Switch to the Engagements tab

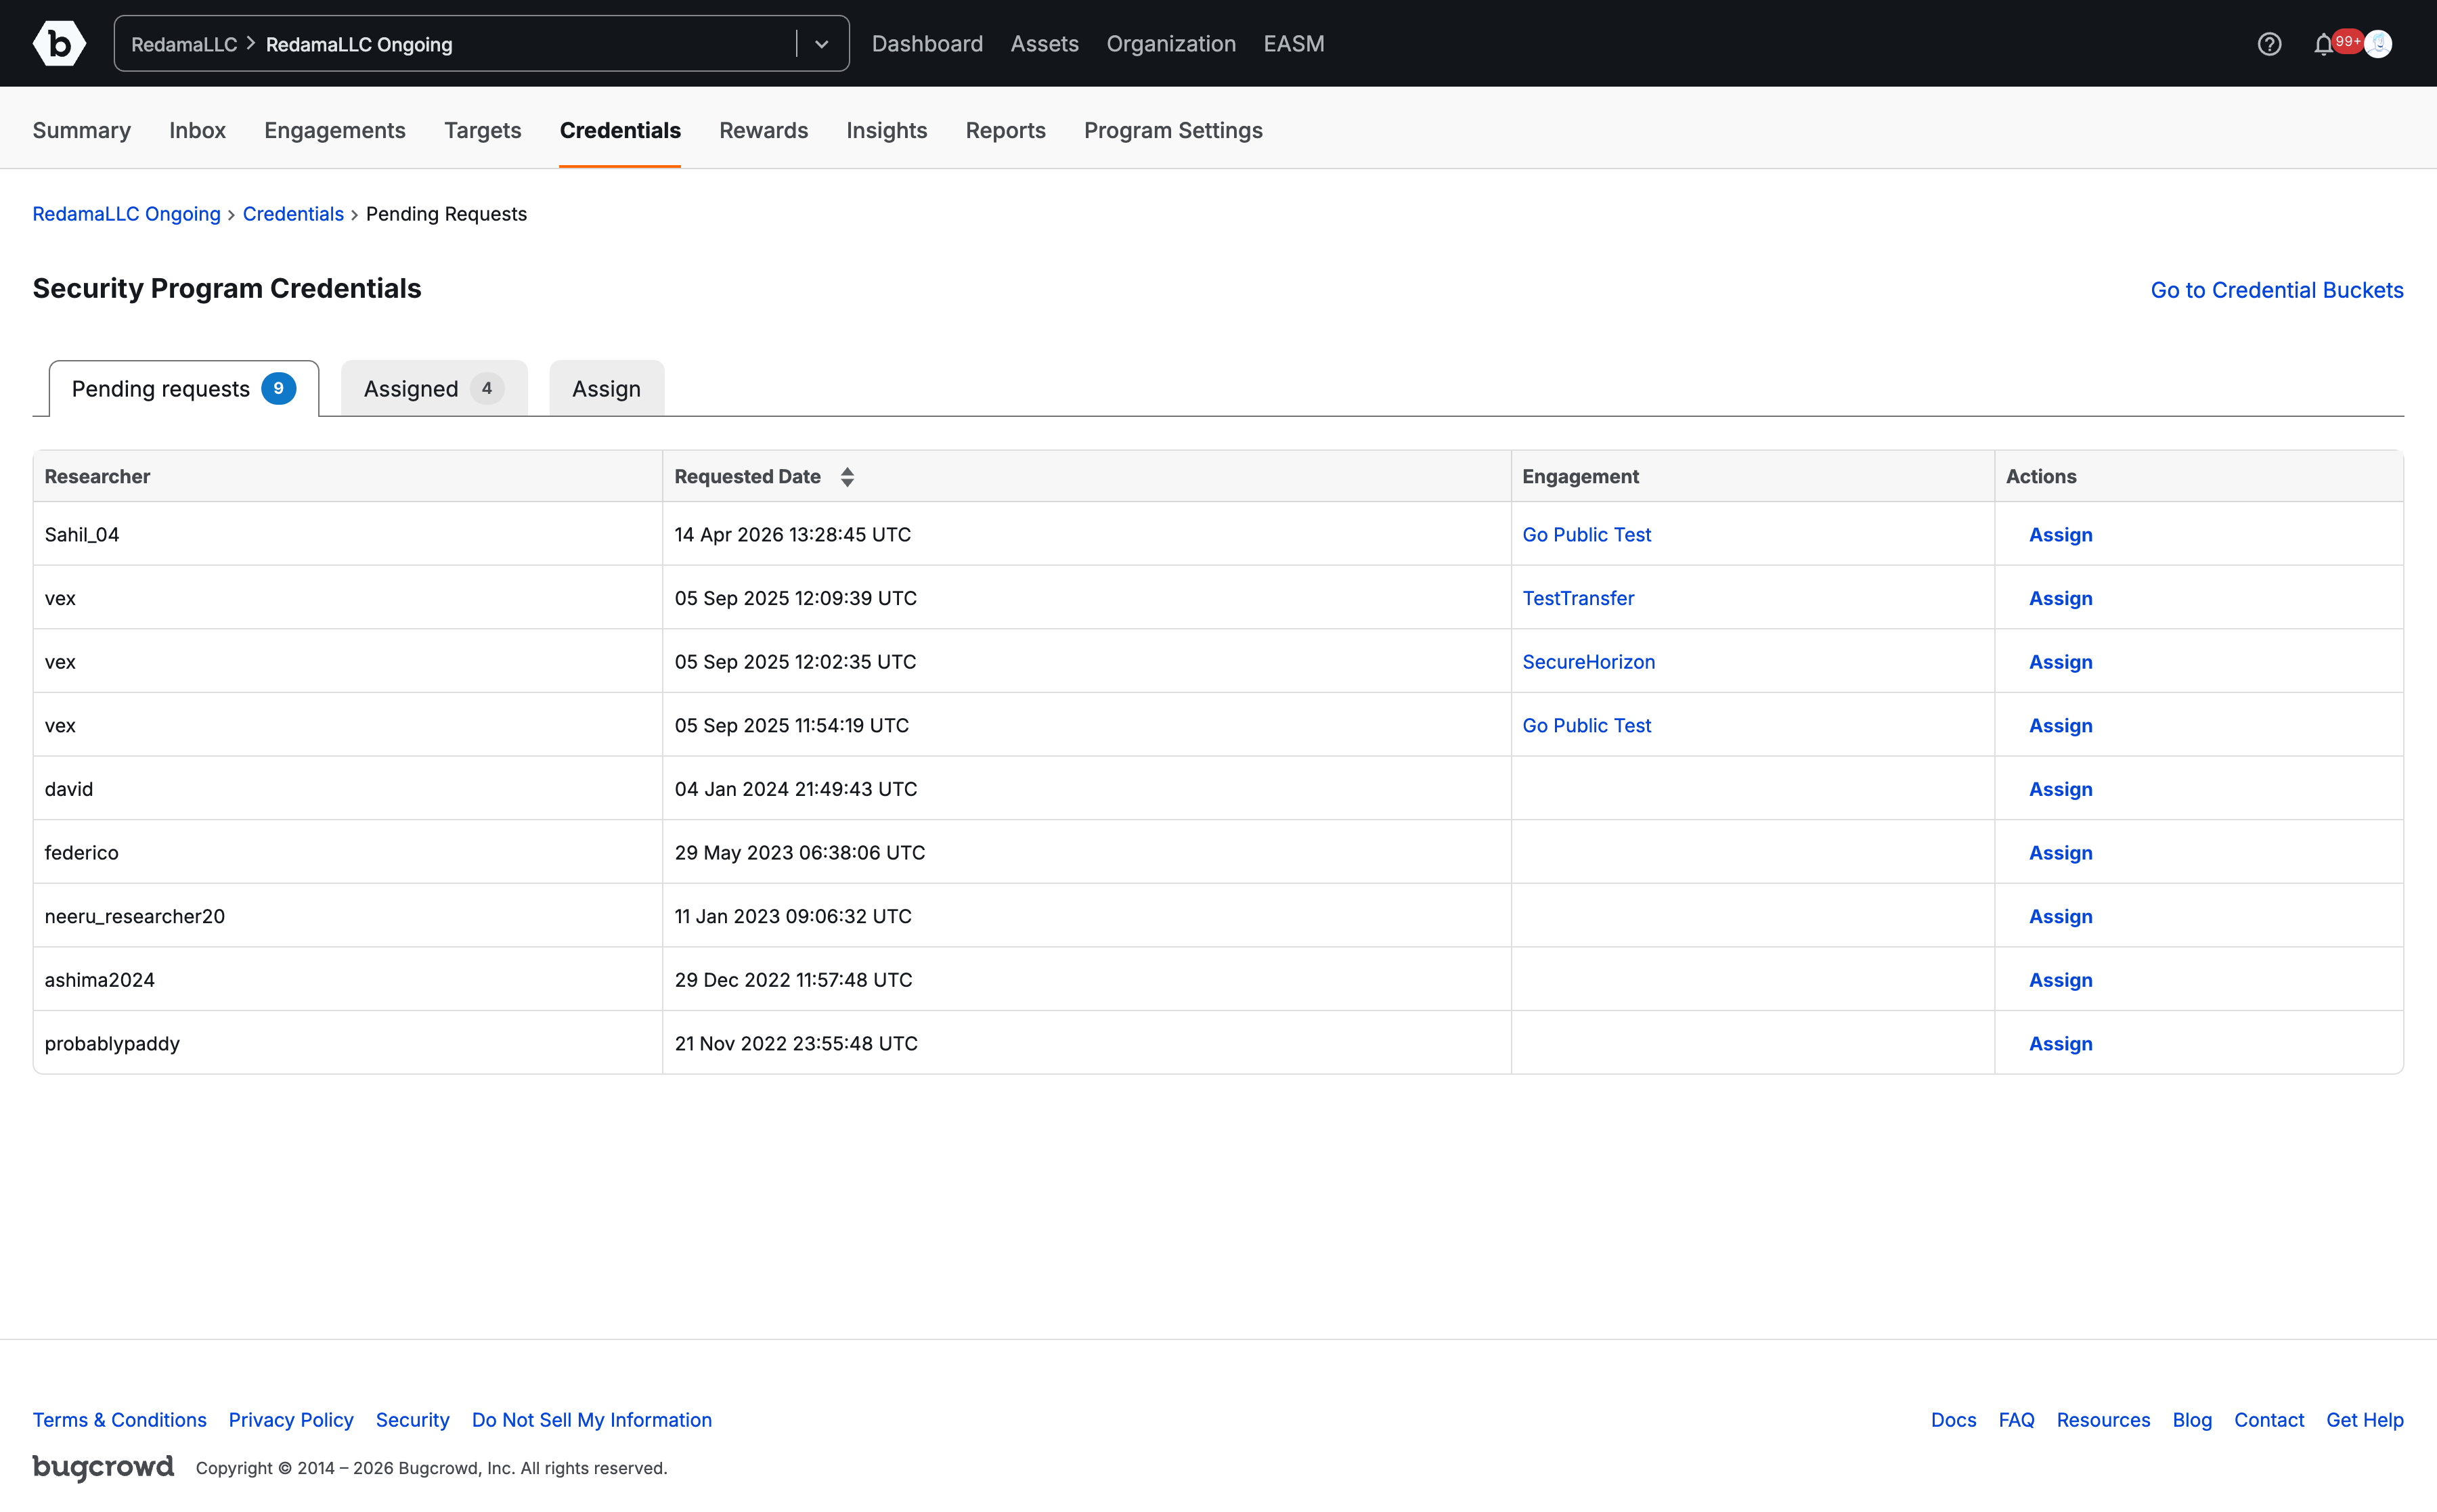coord(335,130)
